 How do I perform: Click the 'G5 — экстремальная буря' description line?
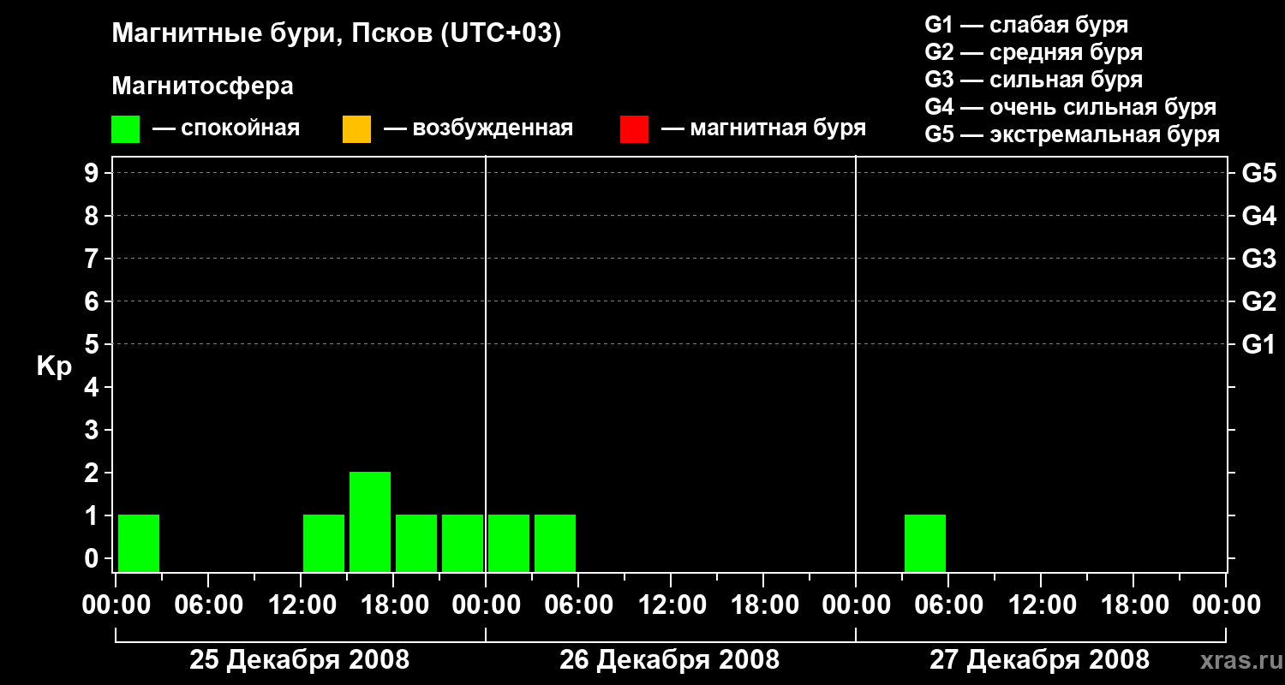[1073, 134]
